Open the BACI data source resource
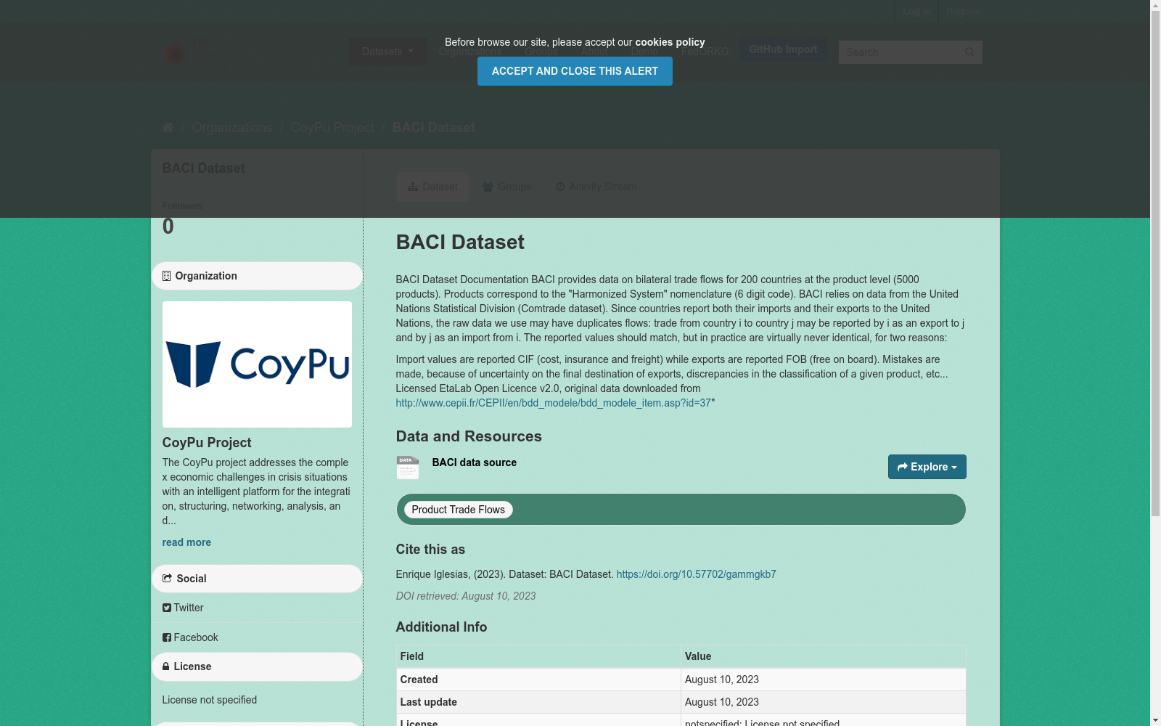The image size is (1161, 726). click(x=475, y=462)
